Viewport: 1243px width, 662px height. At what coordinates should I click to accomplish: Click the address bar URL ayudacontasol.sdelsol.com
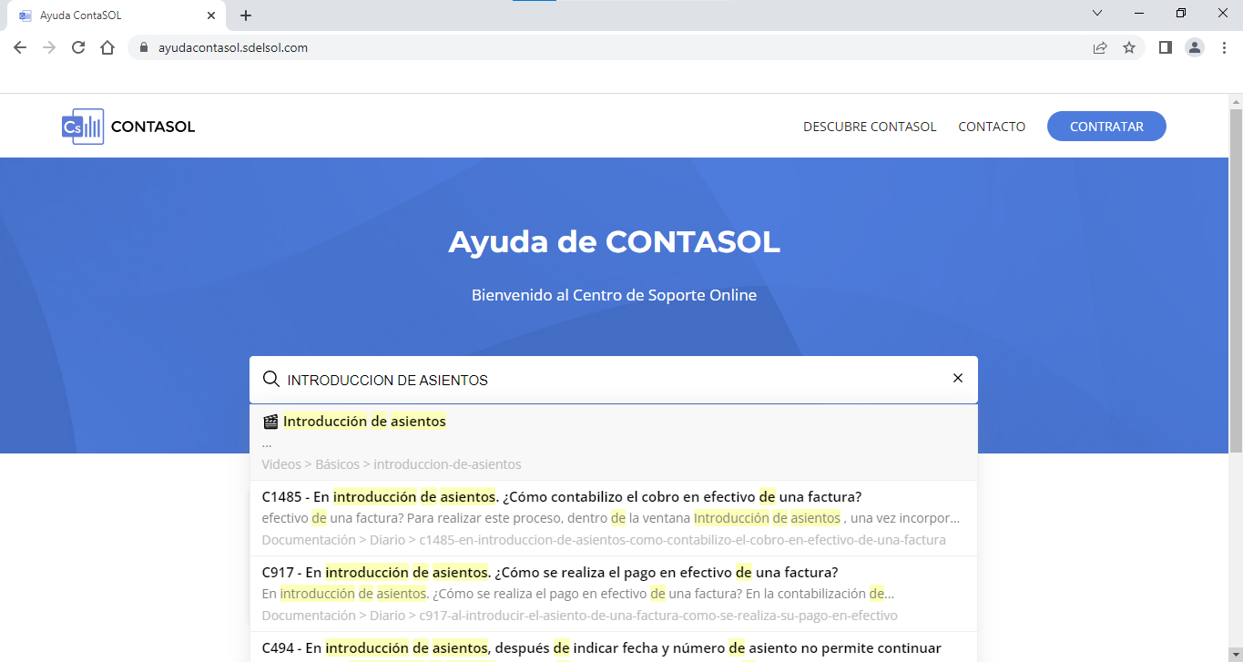coord(233,47)
